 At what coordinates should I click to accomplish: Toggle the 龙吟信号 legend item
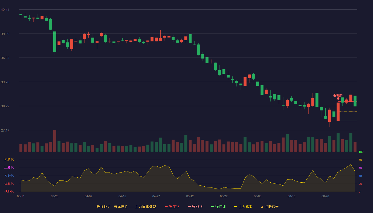(x=270, y=207)
